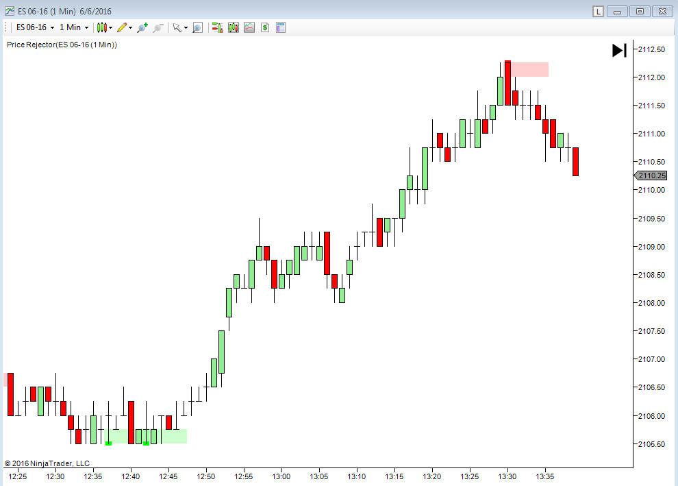Screen dimensions: 678x486
Task: Open the 1 Min interval dropdown
Action: tap(73, 27)
